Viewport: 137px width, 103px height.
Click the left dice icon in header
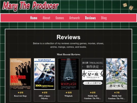[125, 5]
